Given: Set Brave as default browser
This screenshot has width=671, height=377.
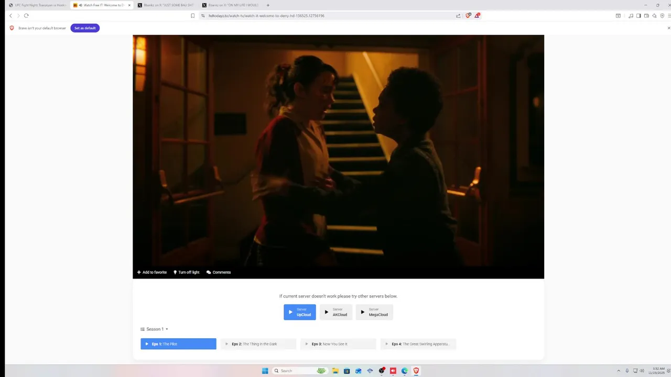Looking at the screenshot, I should coord(85,28).
